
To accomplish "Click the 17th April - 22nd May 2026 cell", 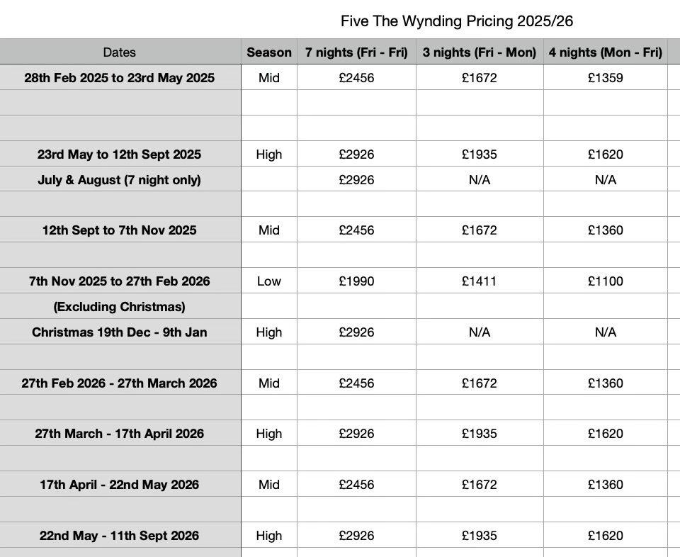I will [x=119, y=485].
